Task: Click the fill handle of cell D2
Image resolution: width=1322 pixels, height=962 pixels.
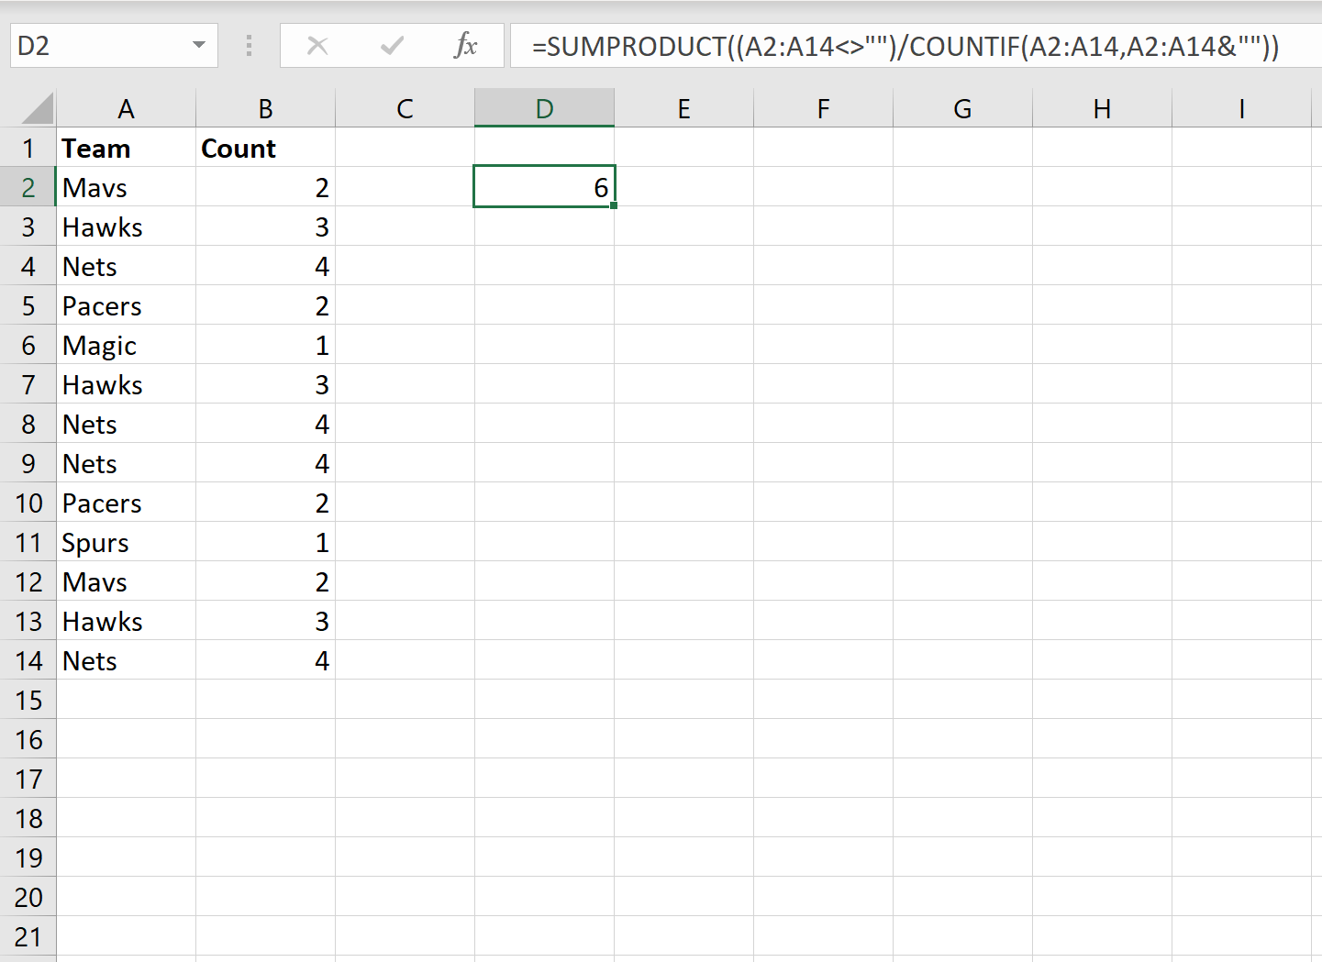Action: 613,205
